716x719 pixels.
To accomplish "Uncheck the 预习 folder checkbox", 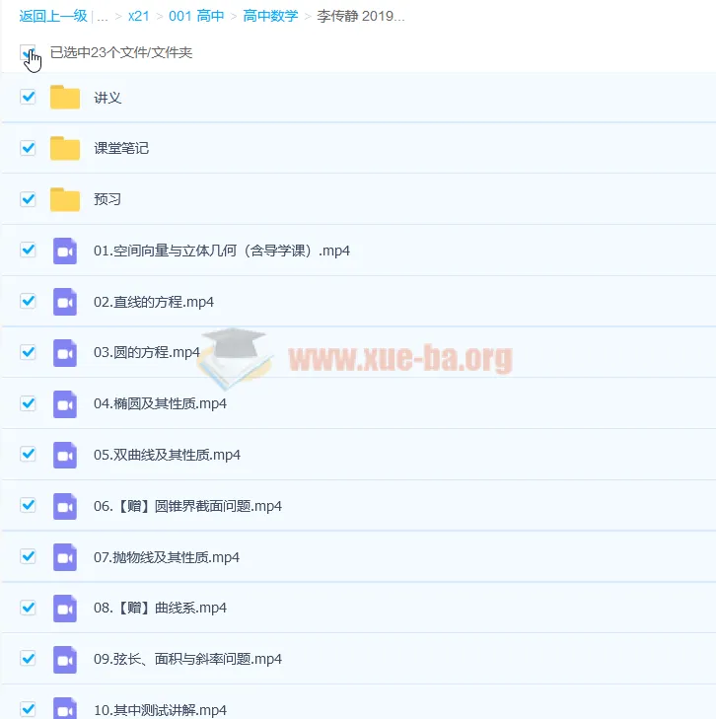I will coord(28,199).
